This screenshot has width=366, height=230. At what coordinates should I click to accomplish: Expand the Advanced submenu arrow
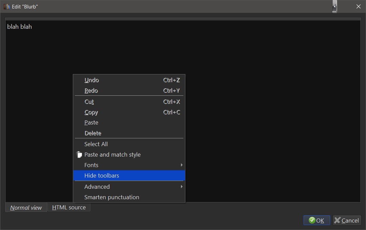(182, 187)
